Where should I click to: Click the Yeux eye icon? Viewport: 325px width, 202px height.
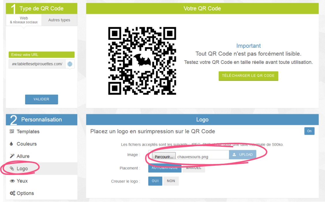12,181
